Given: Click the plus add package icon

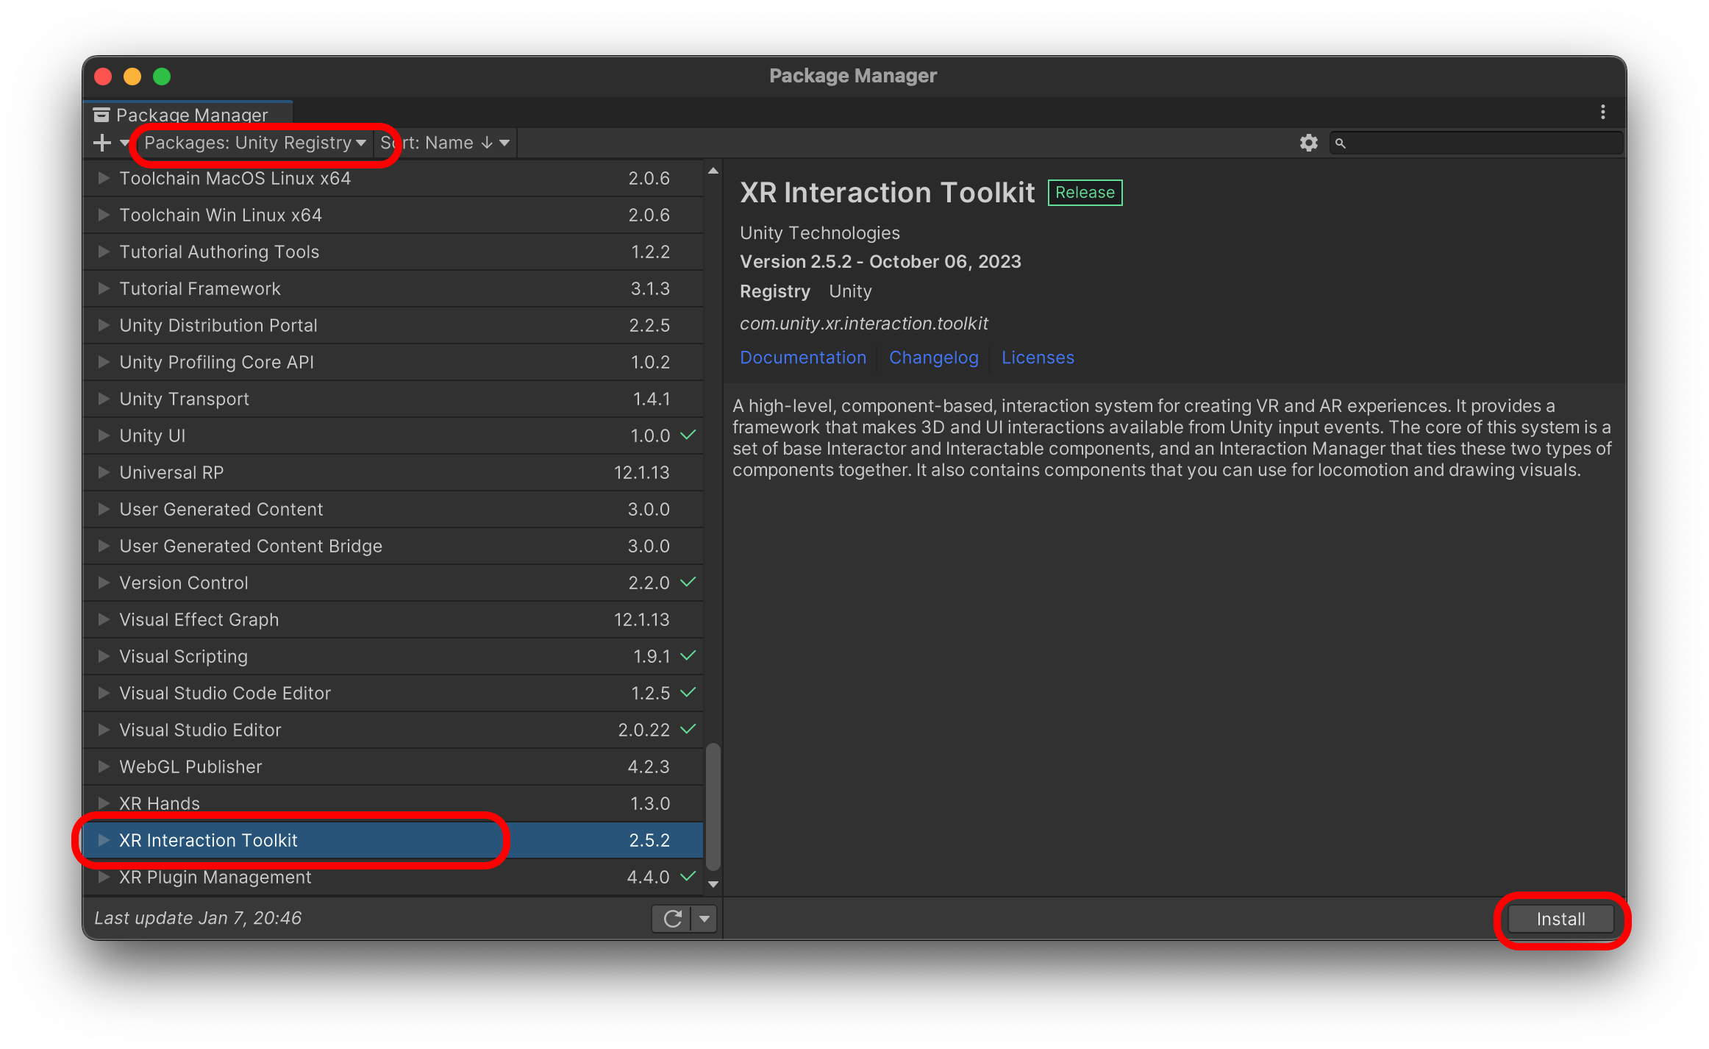Looking at the screenshot, I should pos(103,143).
